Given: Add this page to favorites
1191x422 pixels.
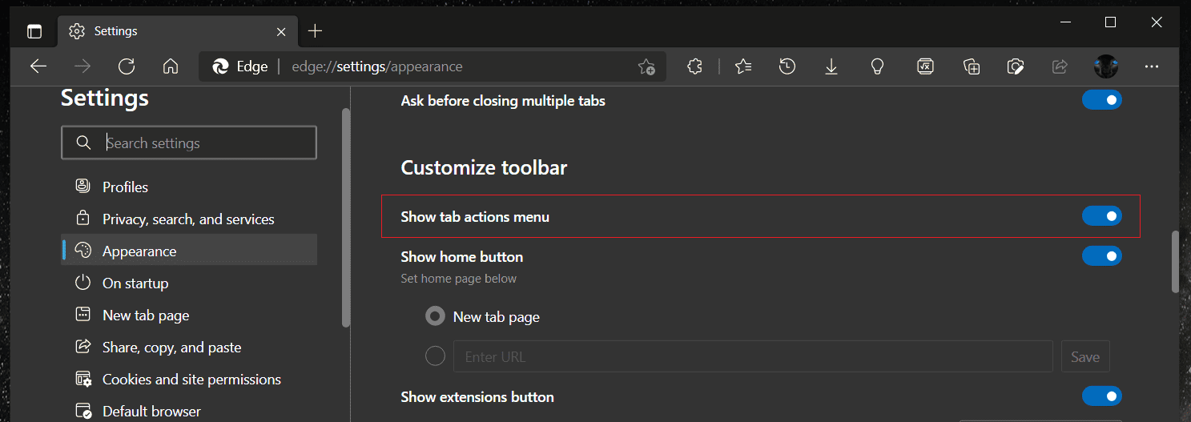Looking at the screenshot, I should point(646,67).
